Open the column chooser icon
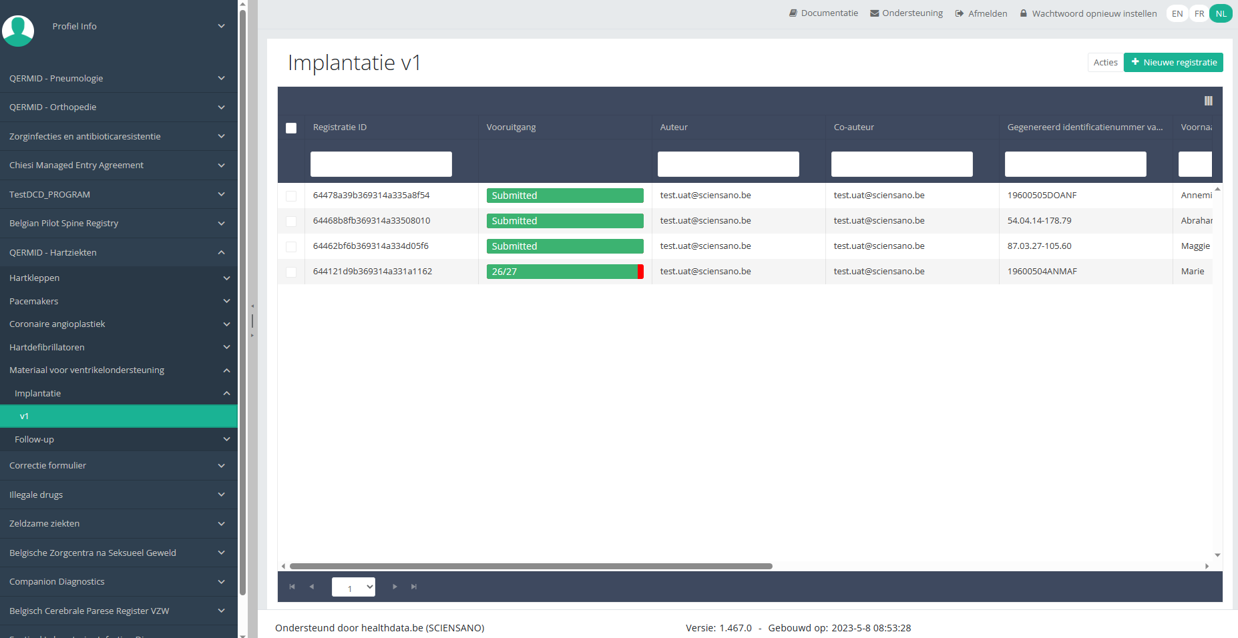The width and height of the screenshot is (1238, 638). [1208, 101]
